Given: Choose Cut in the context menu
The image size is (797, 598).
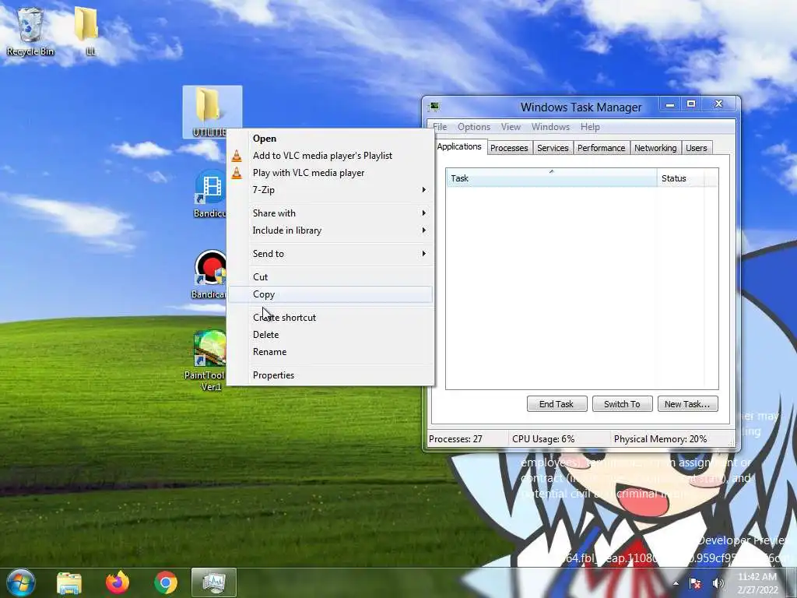Looking at the screenshot, I should [330, 277].
